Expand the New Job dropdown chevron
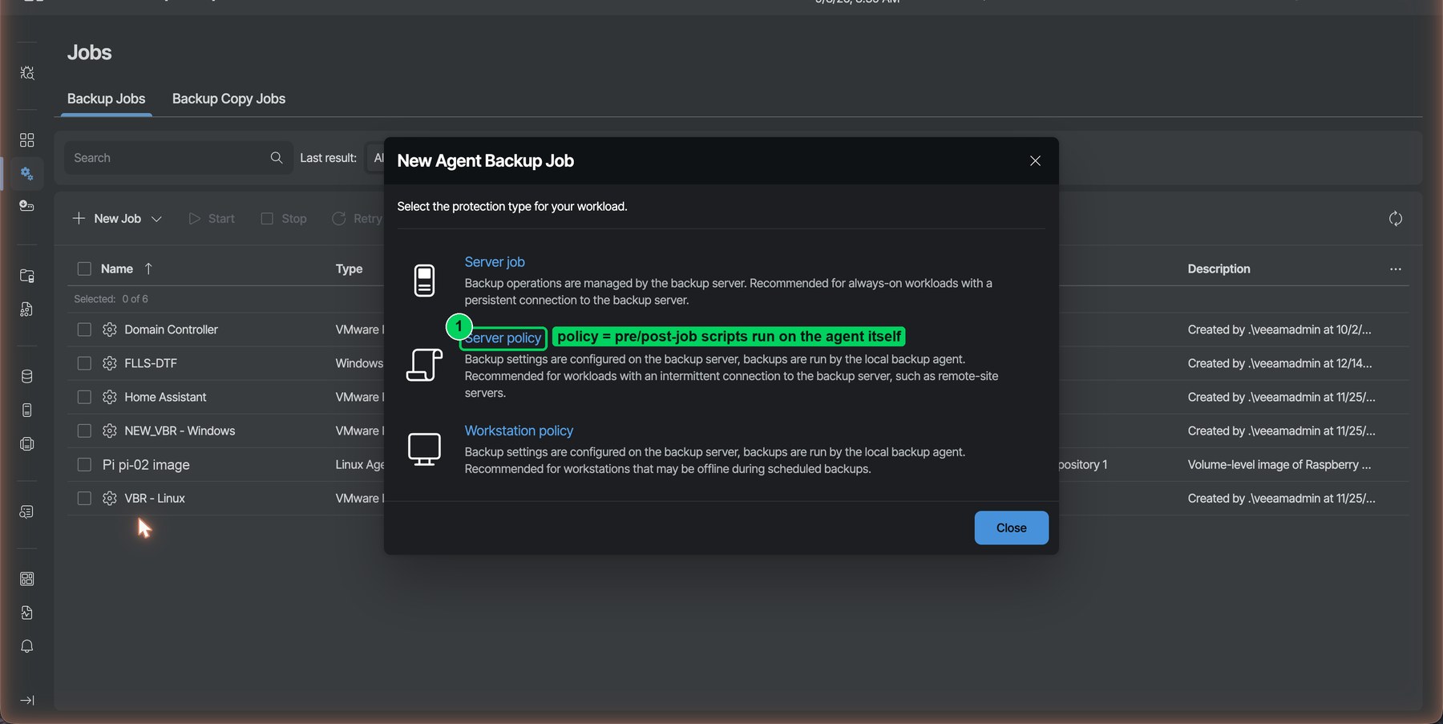Image resolution: width=1443 pixels, height=724 pixels. tap(156, 219)
